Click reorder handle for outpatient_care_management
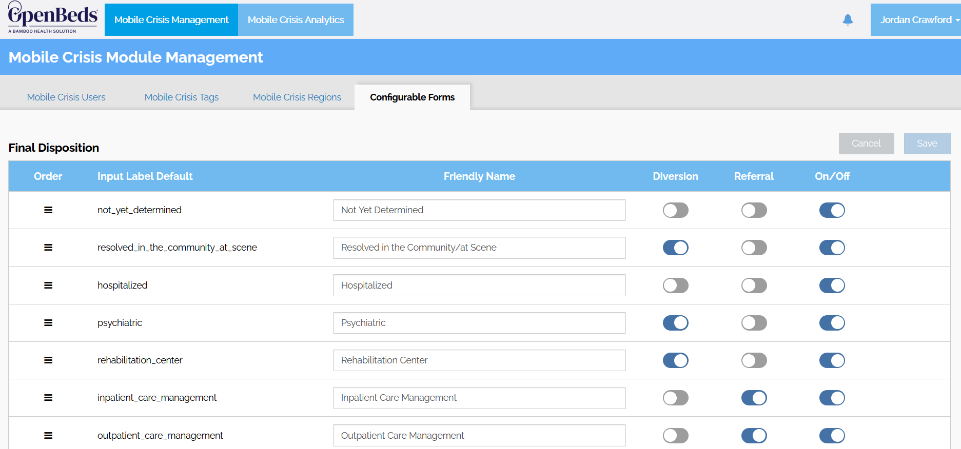The image size is (961, 449). (48, 436)
